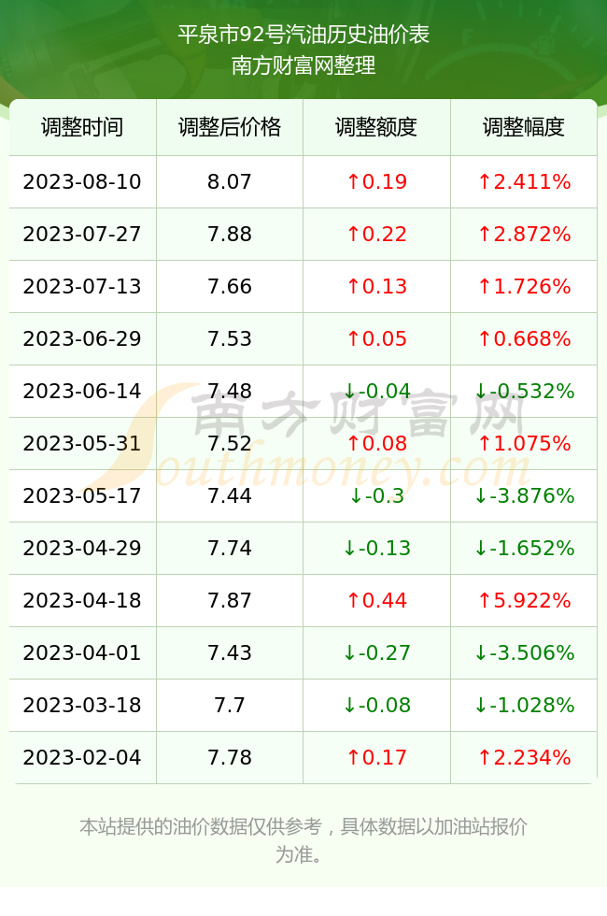Image resolution: width=607 pixels, height=916 pixels.
Task: Select the 2023-04-29 date cell
Action: click(x=82, y=548)
